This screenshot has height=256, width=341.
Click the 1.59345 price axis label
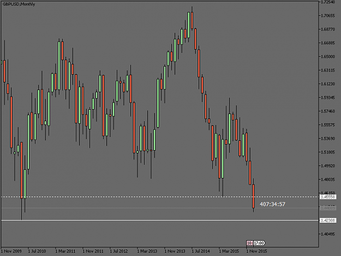(x=328, y=98)
